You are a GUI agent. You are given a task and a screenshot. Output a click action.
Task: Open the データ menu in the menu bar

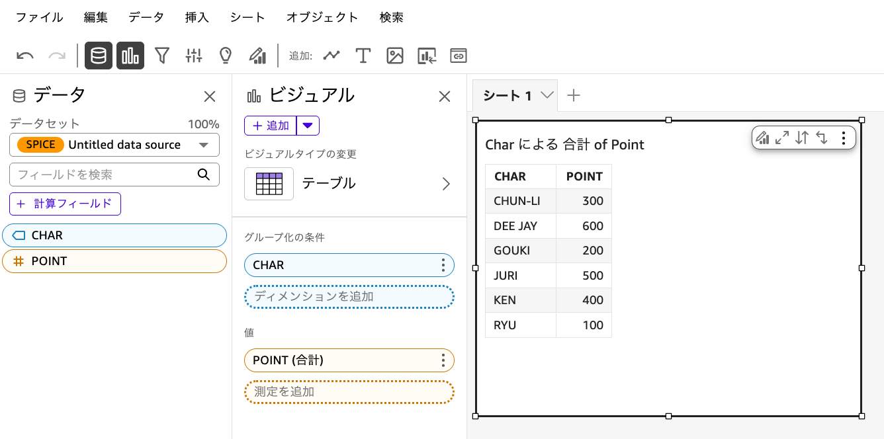point(146,17)
